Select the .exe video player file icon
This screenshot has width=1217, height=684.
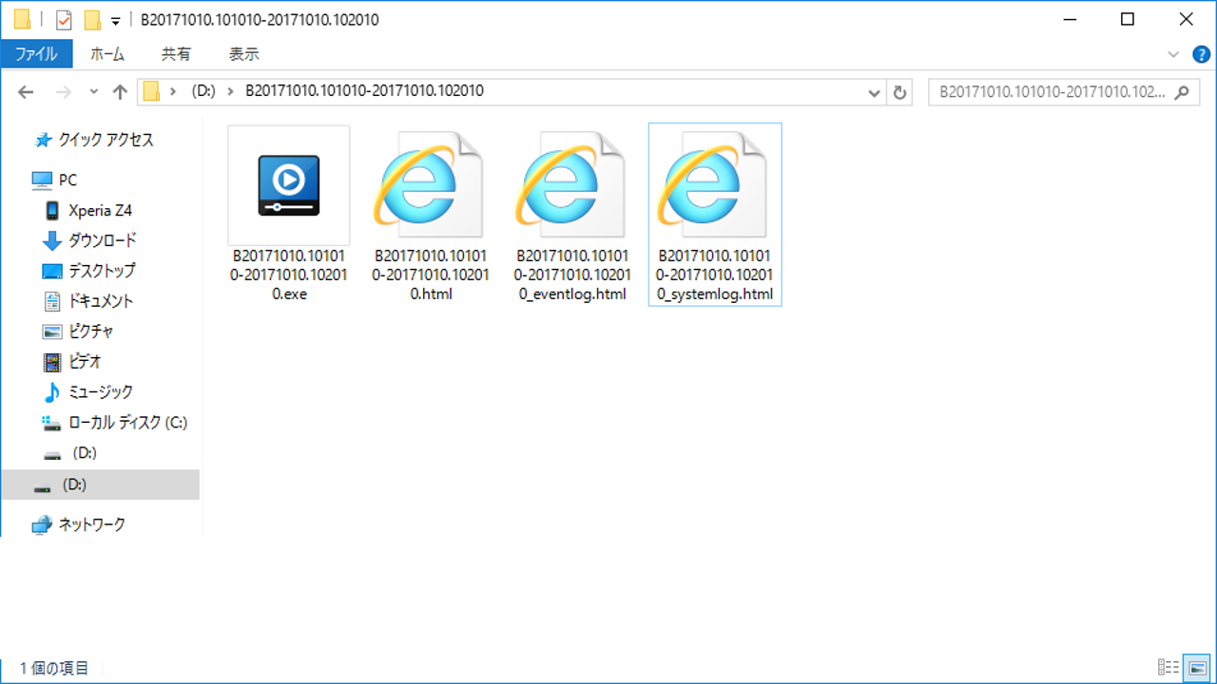289,185
